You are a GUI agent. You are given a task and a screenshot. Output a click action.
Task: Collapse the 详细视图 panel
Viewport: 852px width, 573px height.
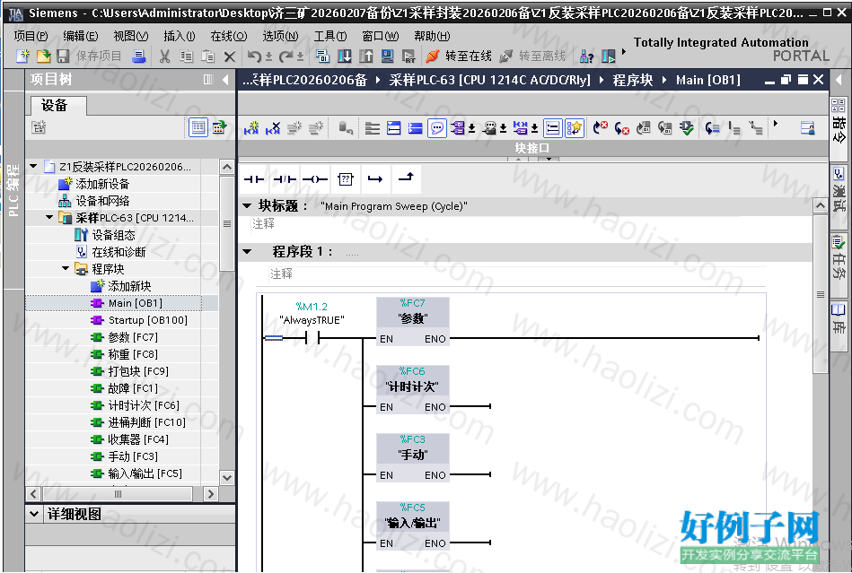34,513
